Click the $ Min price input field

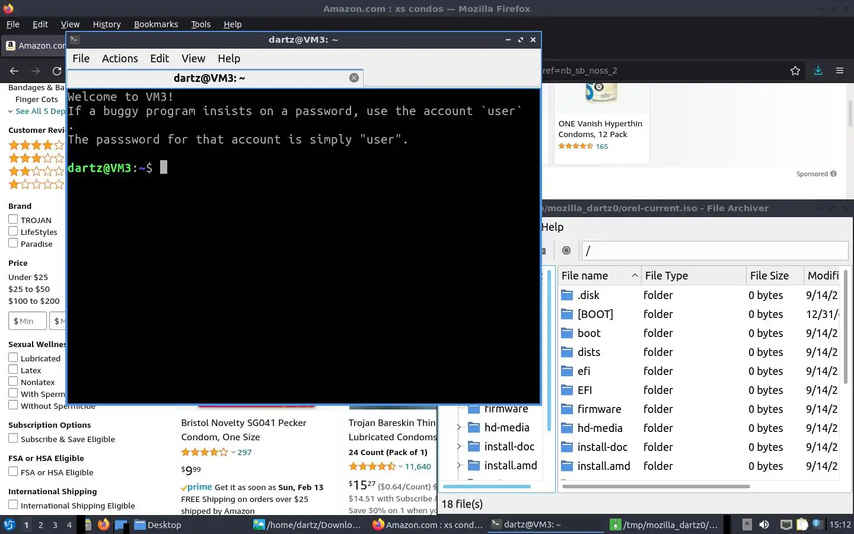click(x=27, y=321)
